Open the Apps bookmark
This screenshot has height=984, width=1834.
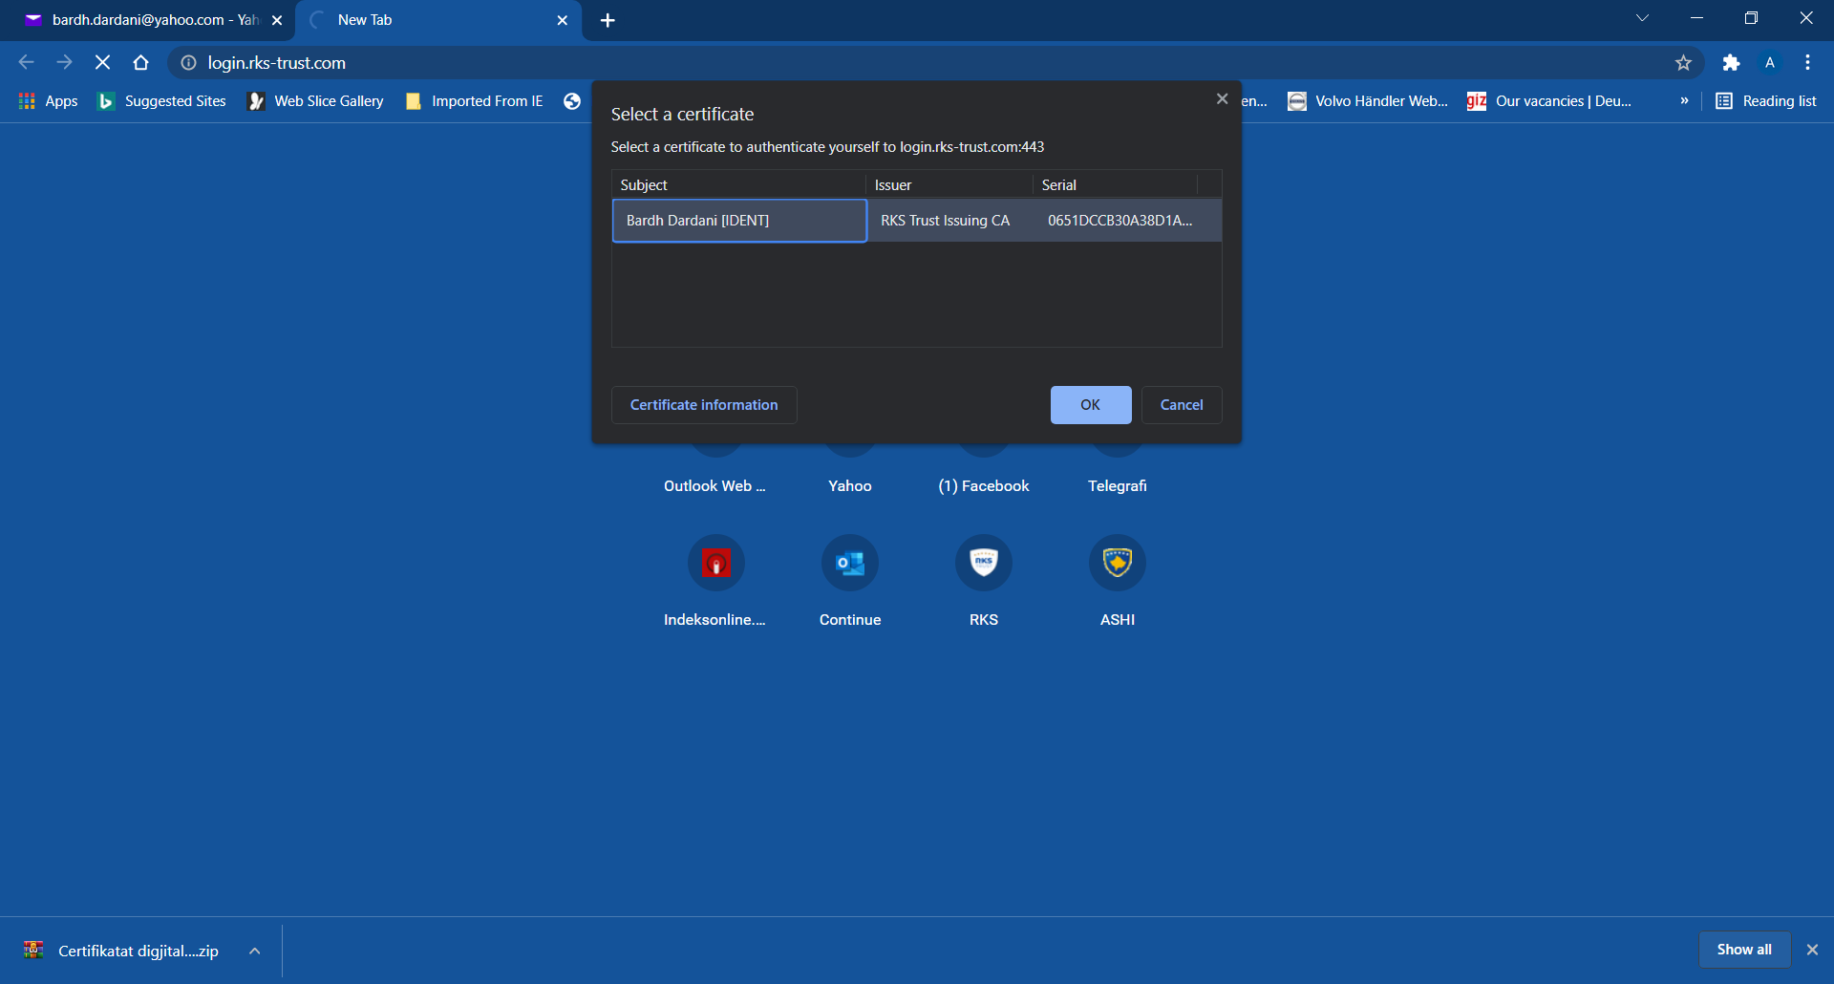pos(48,101)
